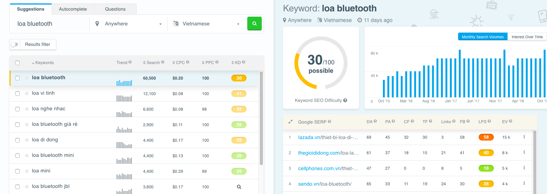Show Interest Over Time chart
The height and width of the screenshot is (194, 547).
[527, 37]
